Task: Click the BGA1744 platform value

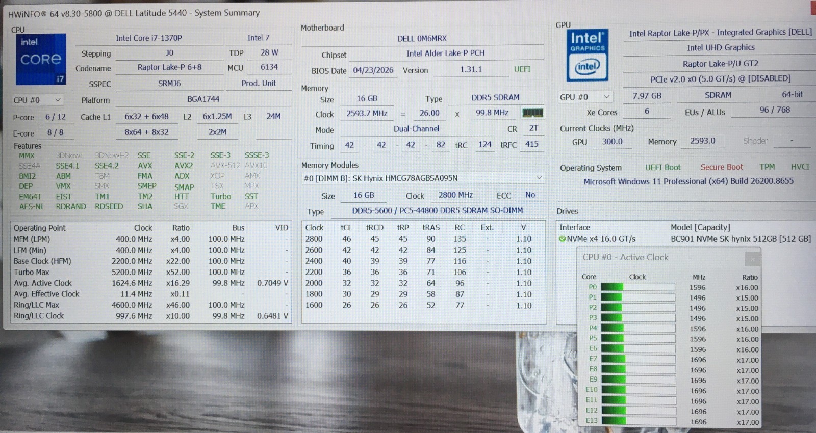Action: coord(203,99)
